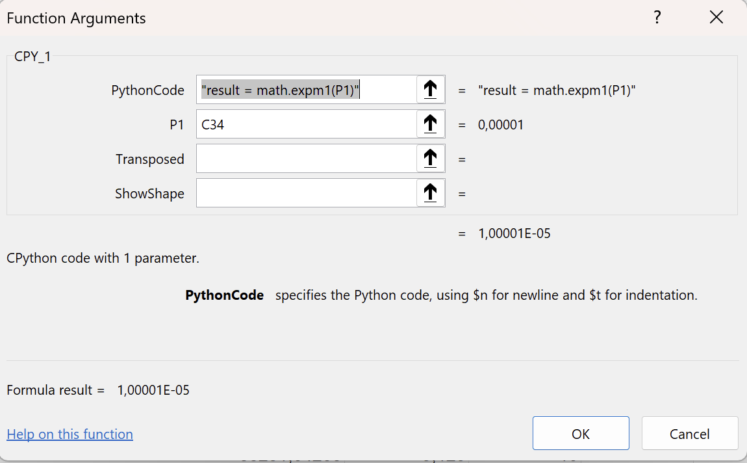747x463 pixels.
Task: Click the 'CPython code with 1 parameter.' description
Action: pyautogui.click(x=103, y=258)
